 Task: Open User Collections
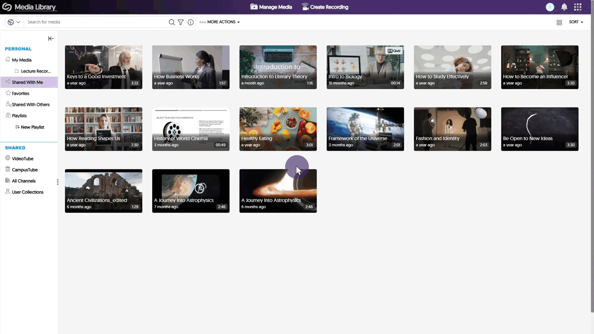point(27,192)
